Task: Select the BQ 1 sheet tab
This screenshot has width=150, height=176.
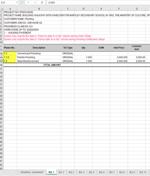Action: coord(51,172)
